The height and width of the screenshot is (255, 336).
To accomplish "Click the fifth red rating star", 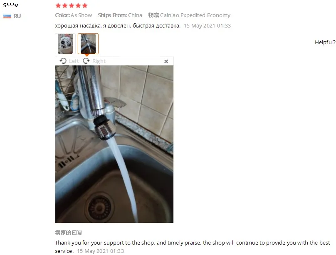I will click(x=85, y=5).
